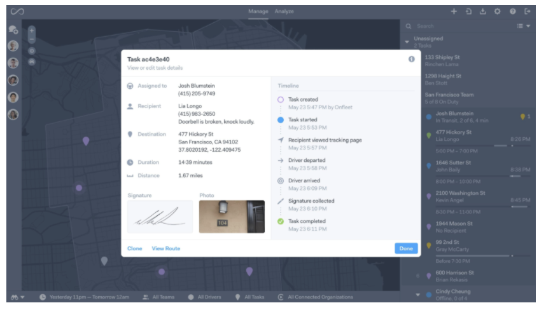
Task: Open the All Connected Organizations filter
Action: click(x=316, y=297)
